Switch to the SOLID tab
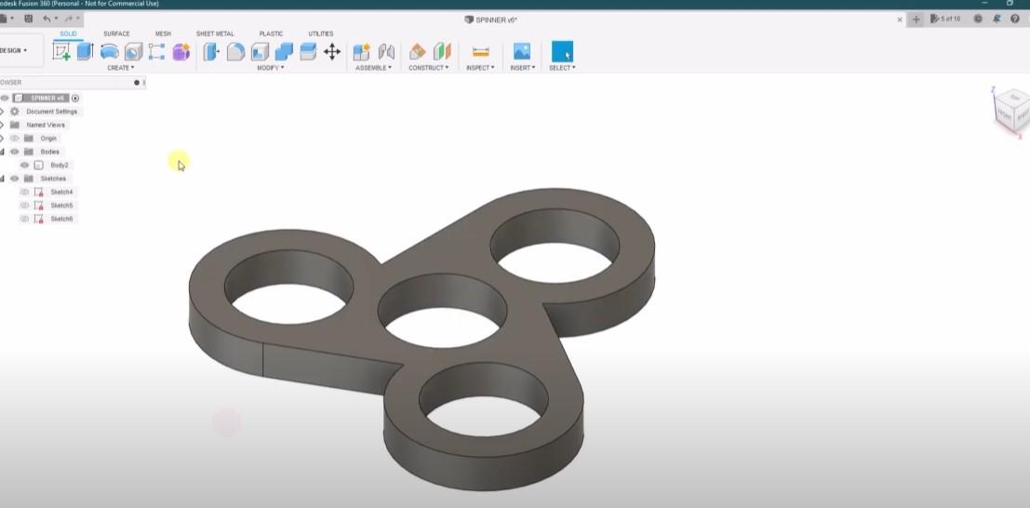Screen dimensions: 1030x508 [68, 33]
